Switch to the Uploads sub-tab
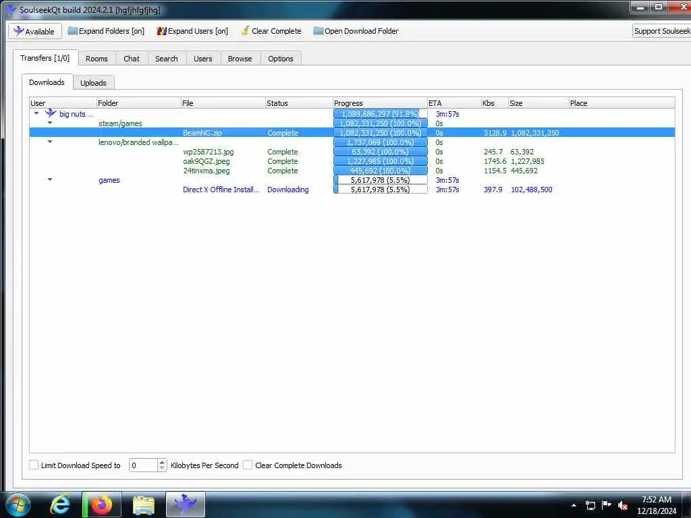 93,83
